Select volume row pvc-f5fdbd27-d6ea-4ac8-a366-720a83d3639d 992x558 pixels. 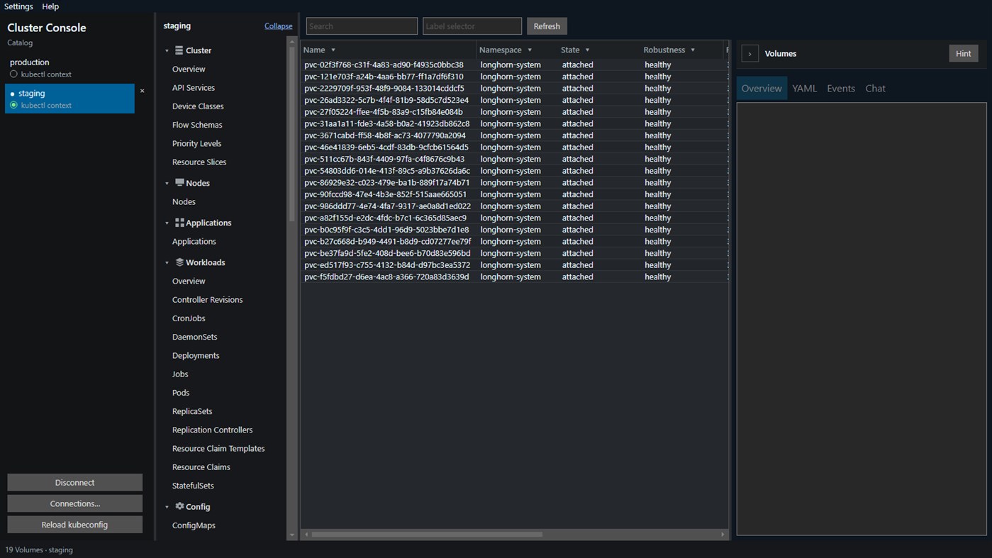pos(515,277)
